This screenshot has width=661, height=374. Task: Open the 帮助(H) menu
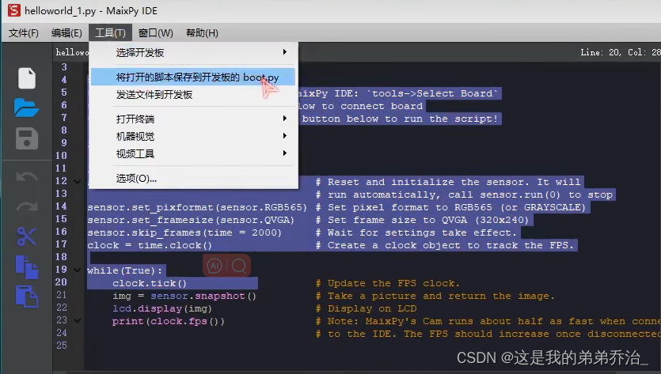[202, 33]
